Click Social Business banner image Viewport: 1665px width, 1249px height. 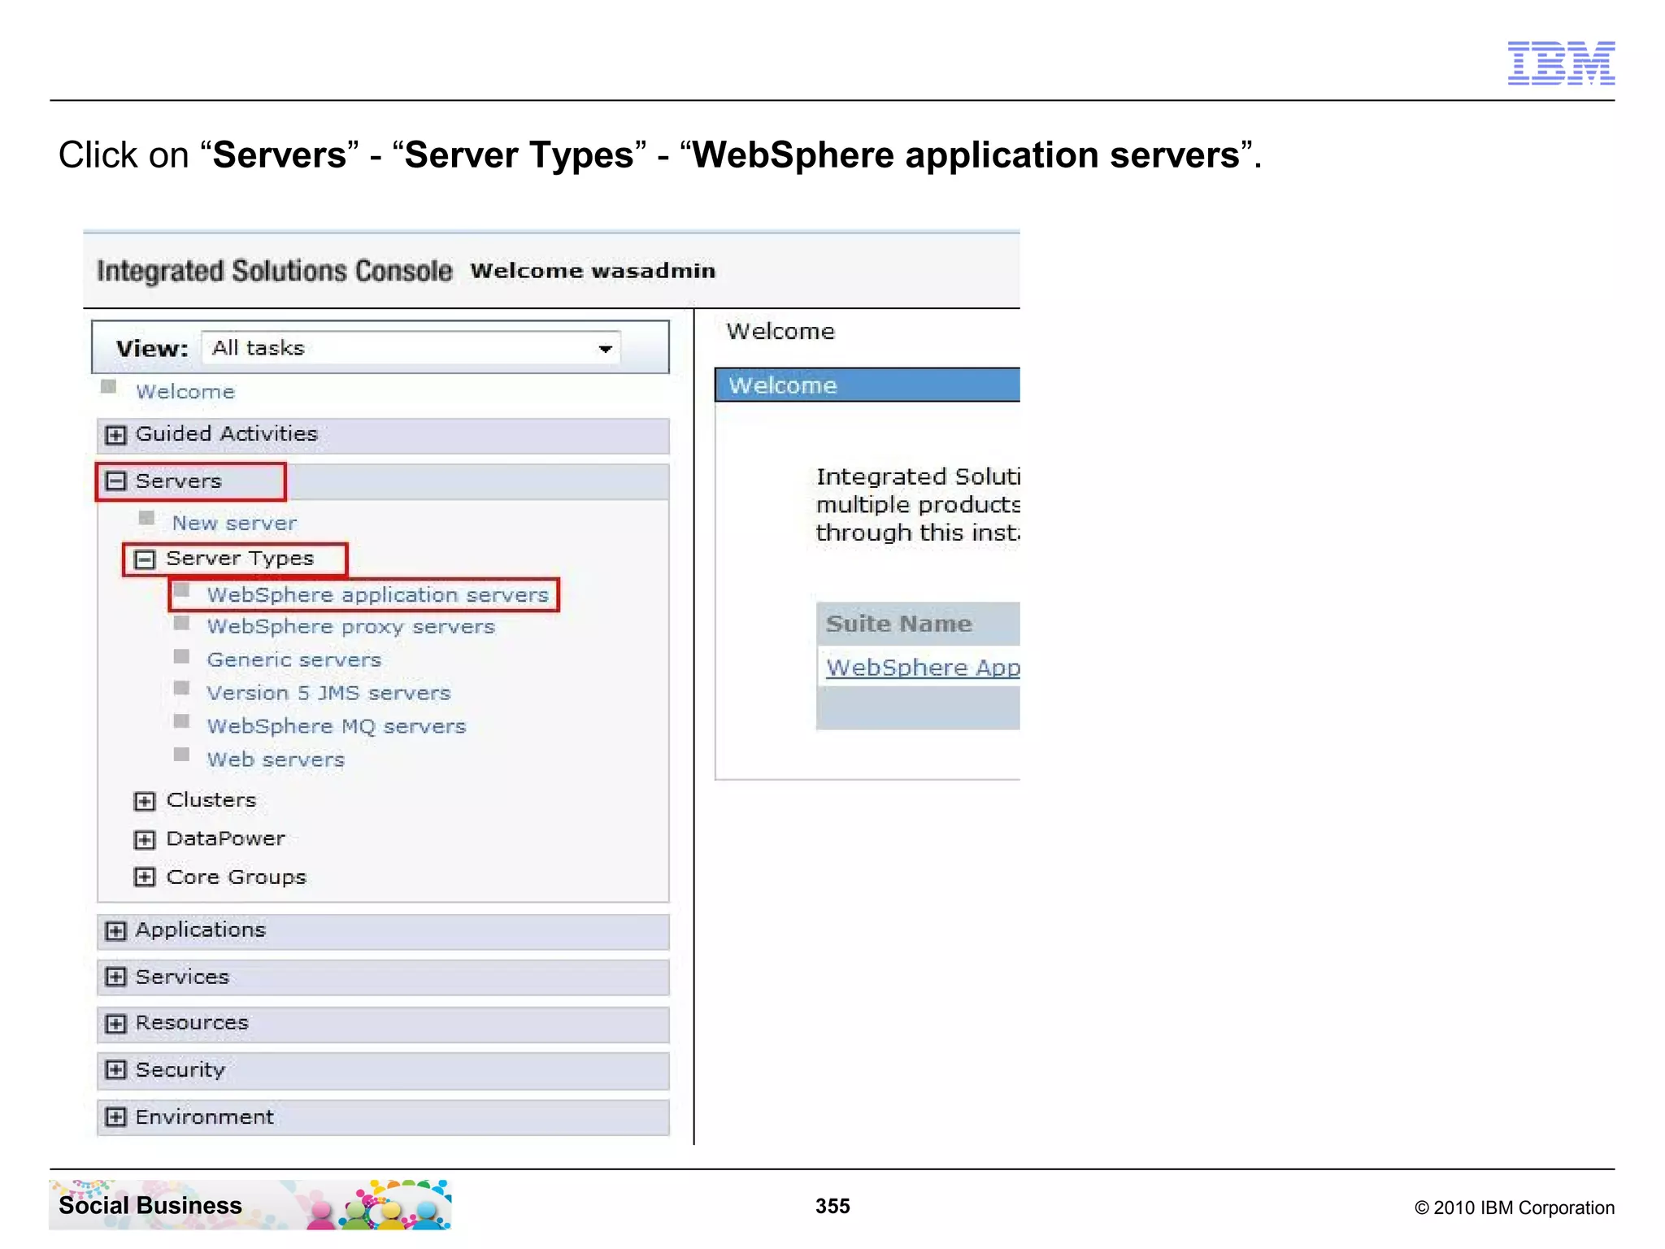(250, 1204)
